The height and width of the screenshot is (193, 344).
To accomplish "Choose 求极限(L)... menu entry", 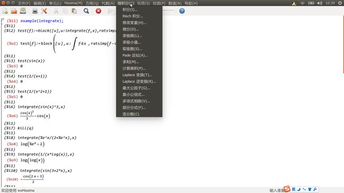I will (x=139, y=36).
